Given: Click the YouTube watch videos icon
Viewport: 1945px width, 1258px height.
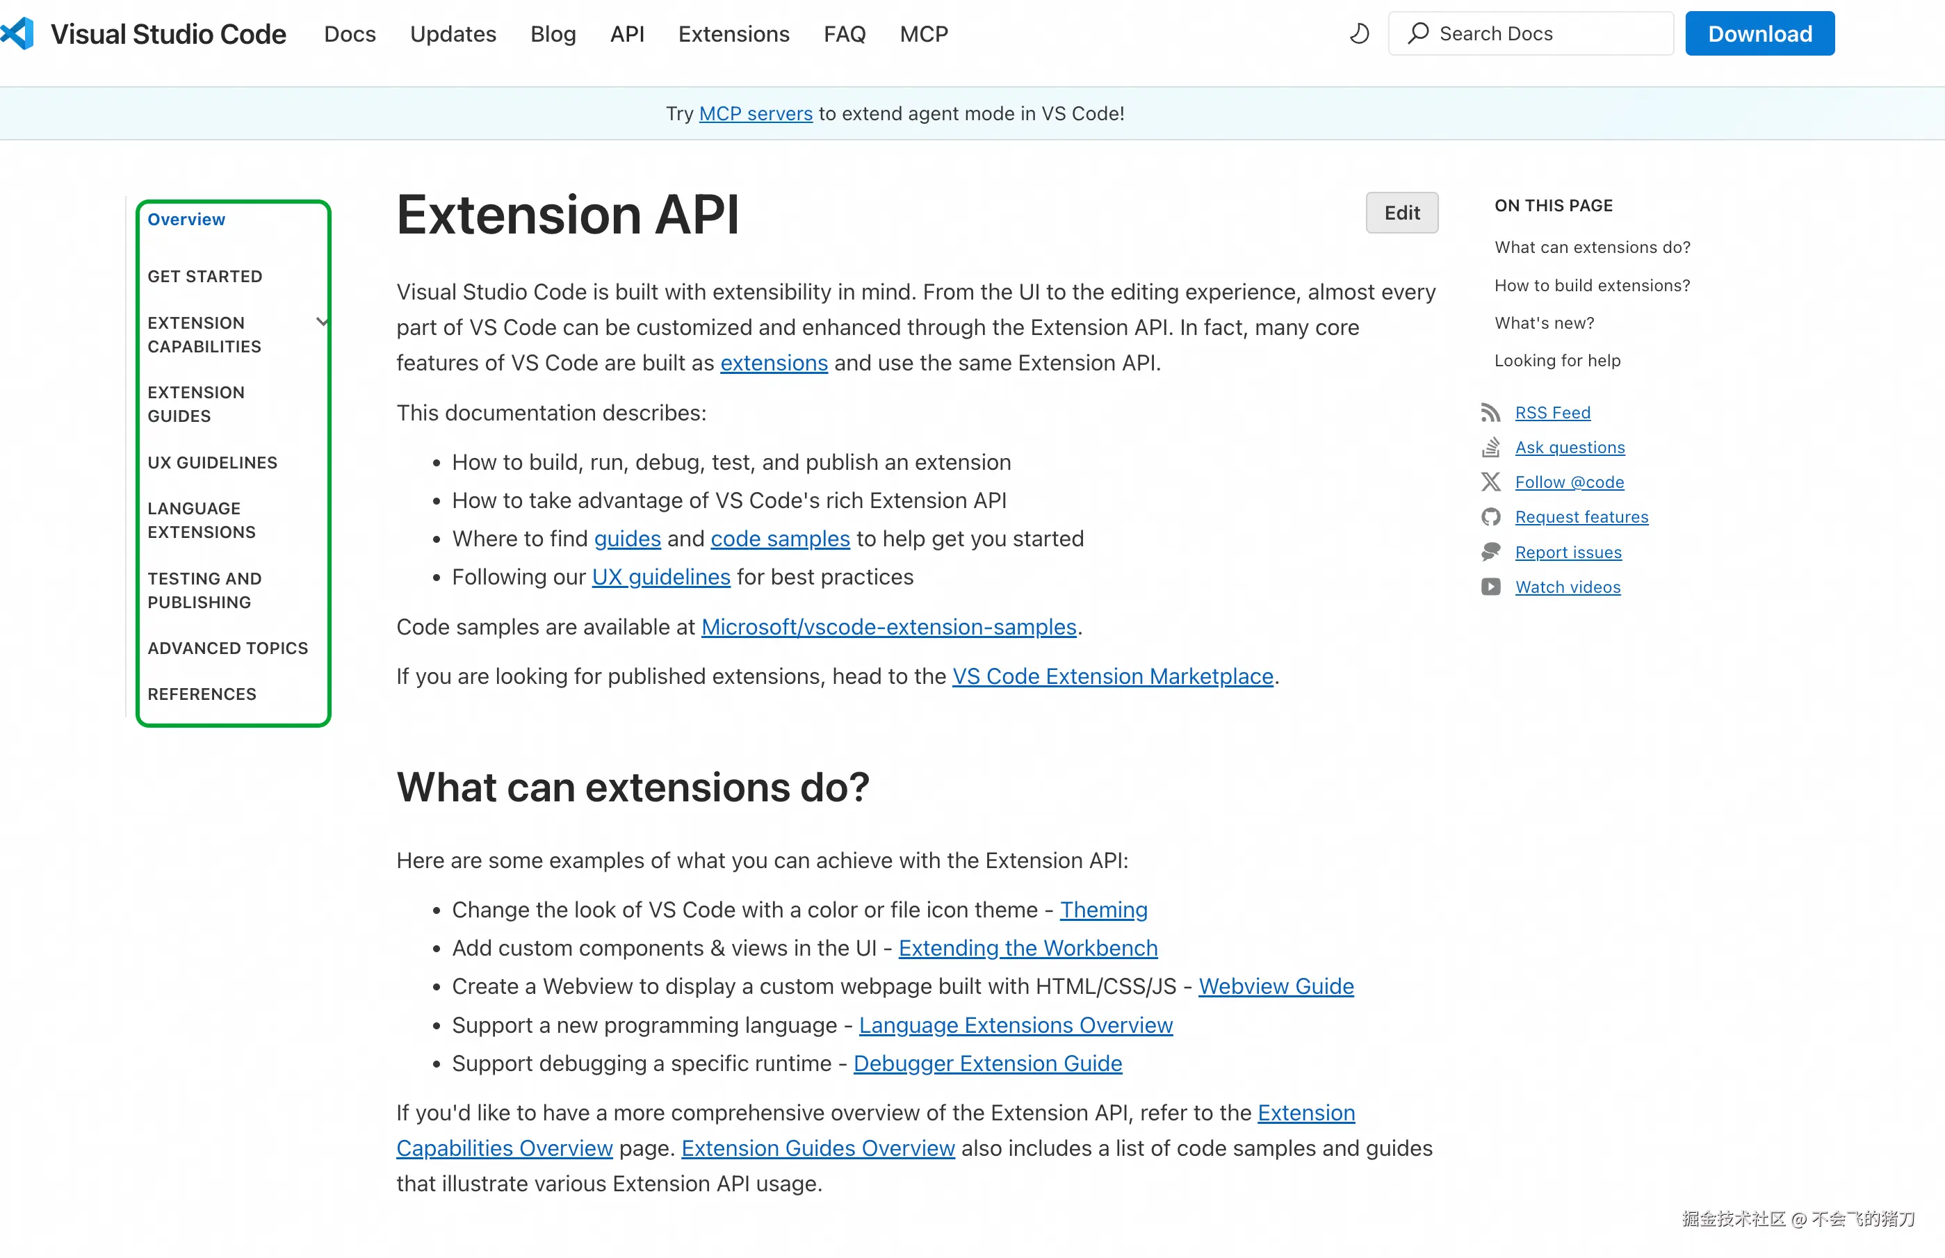Looking at the screenshot, I should coord(1490,587).
